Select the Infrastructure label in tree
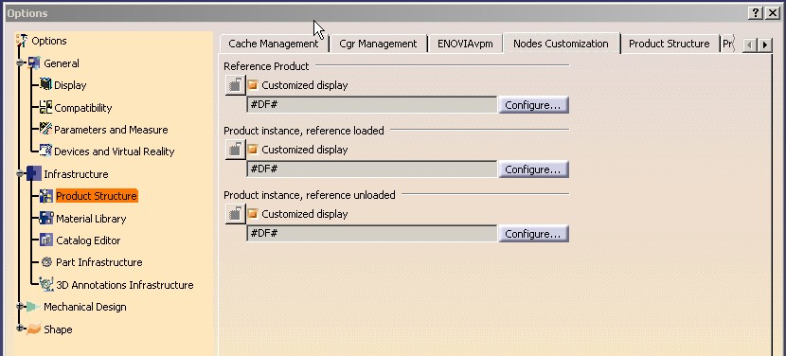This screenshot has height=356, width=786. (76, 174)
